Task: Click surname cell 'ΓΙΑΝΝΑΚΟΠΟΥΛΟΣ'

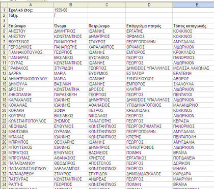Action: tap(31, 52)
